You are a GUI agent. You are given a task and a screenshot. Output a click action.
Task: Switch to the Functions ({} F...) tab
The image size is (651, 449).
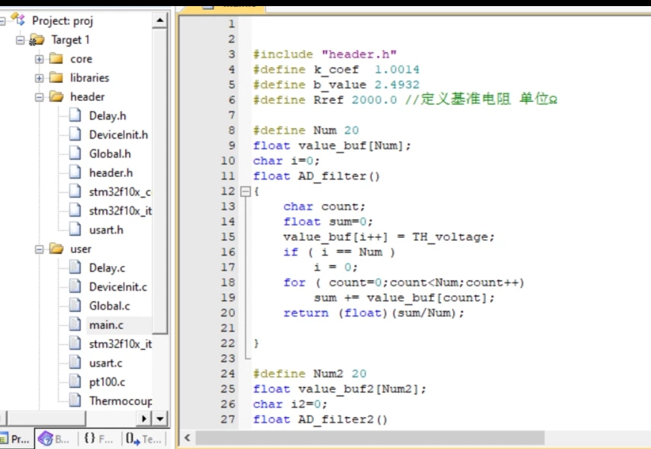click(99, 439)
